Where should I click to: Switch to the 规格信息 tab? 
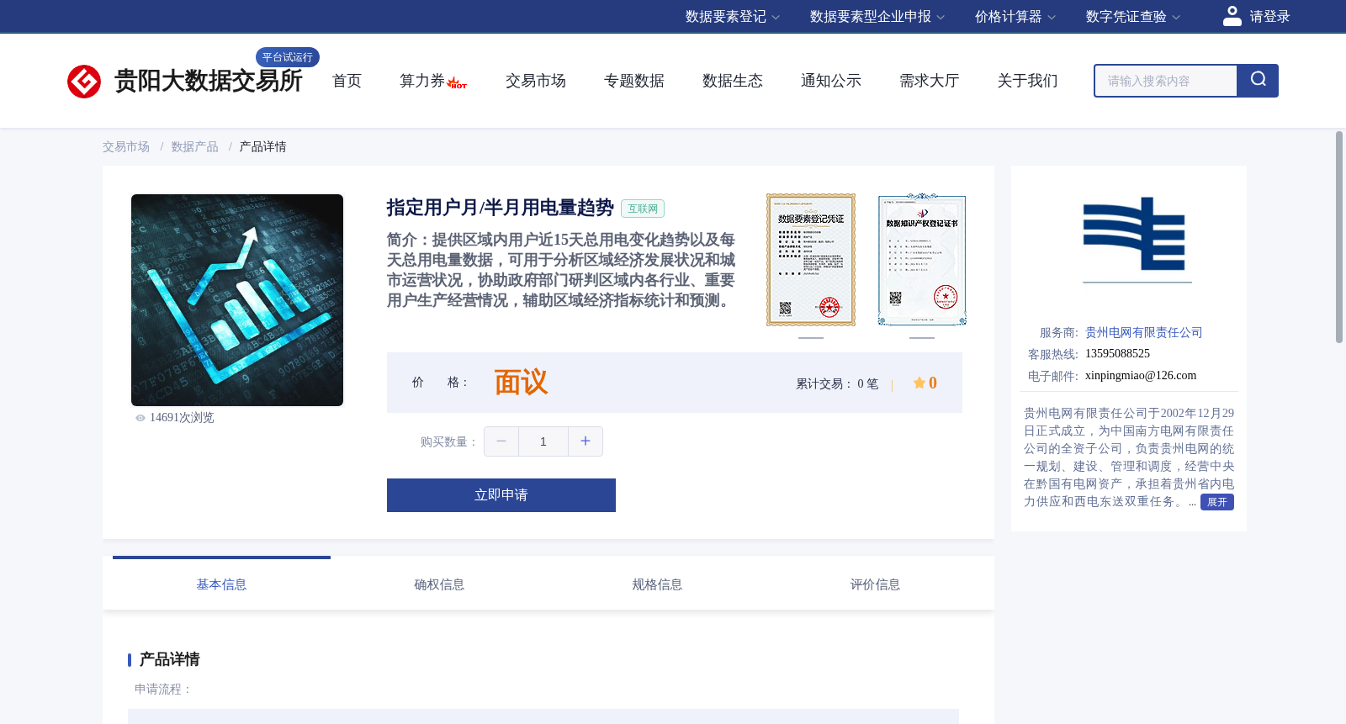(x=657, y=584)
